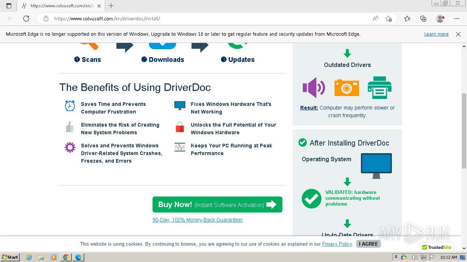Open the Favorites list
Image resolution: width=467 pixels, height=262 pixels.
(x=407, y=19)
